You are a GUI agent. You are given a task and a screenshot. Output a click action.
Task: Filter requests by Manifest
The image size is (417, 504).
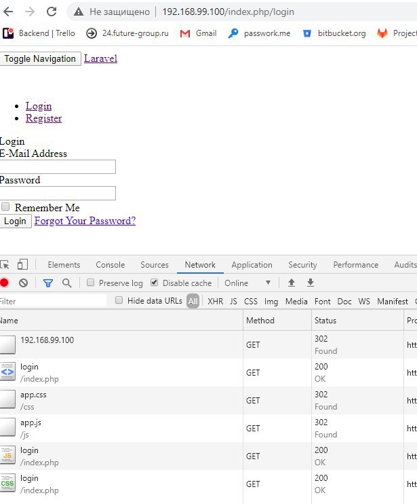point(393,302)
